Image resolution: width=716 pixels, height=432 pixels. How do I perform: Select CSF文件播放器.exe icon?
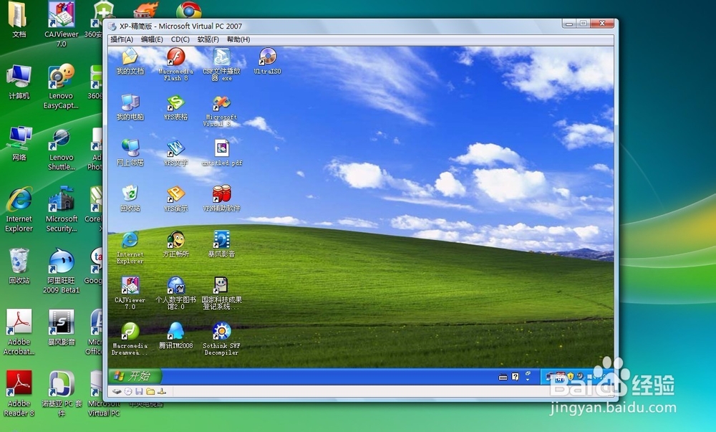[221, 64]
